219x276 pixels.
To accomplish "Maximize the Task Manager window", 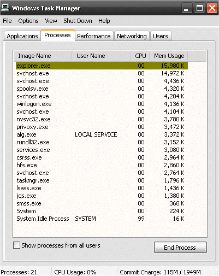I will [199, 8].
